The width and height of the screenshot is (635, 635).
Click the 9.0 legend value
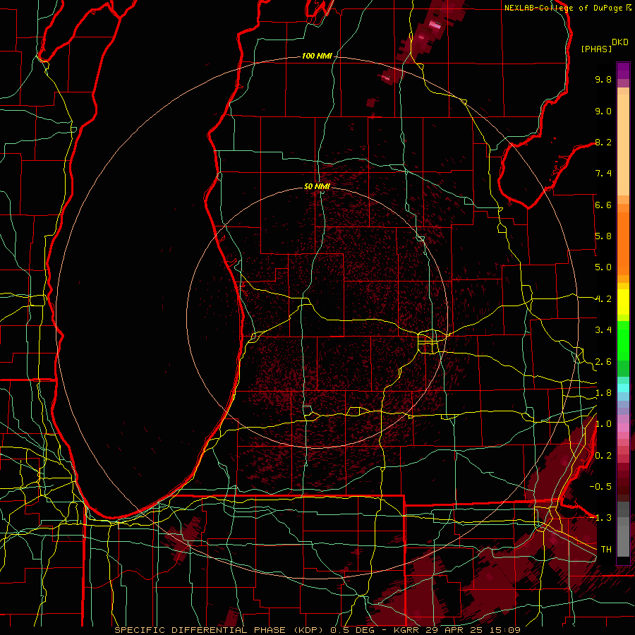coord(603,111)
